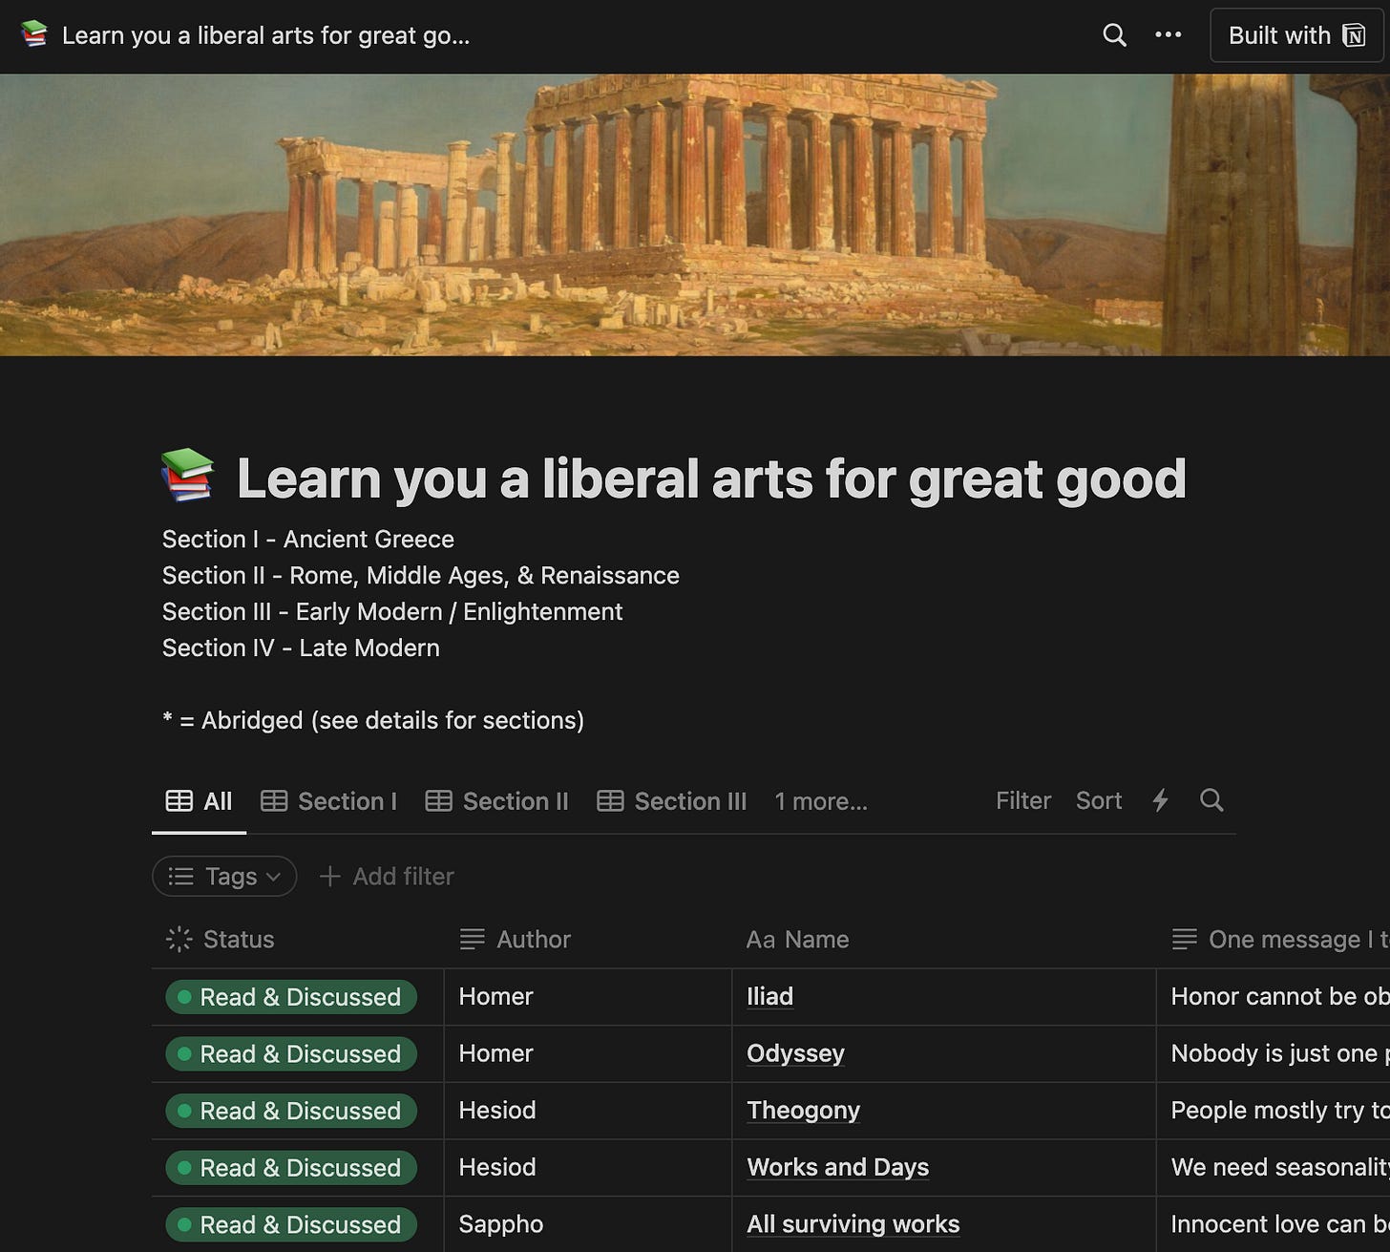Open the Theogony page link

803,1110
